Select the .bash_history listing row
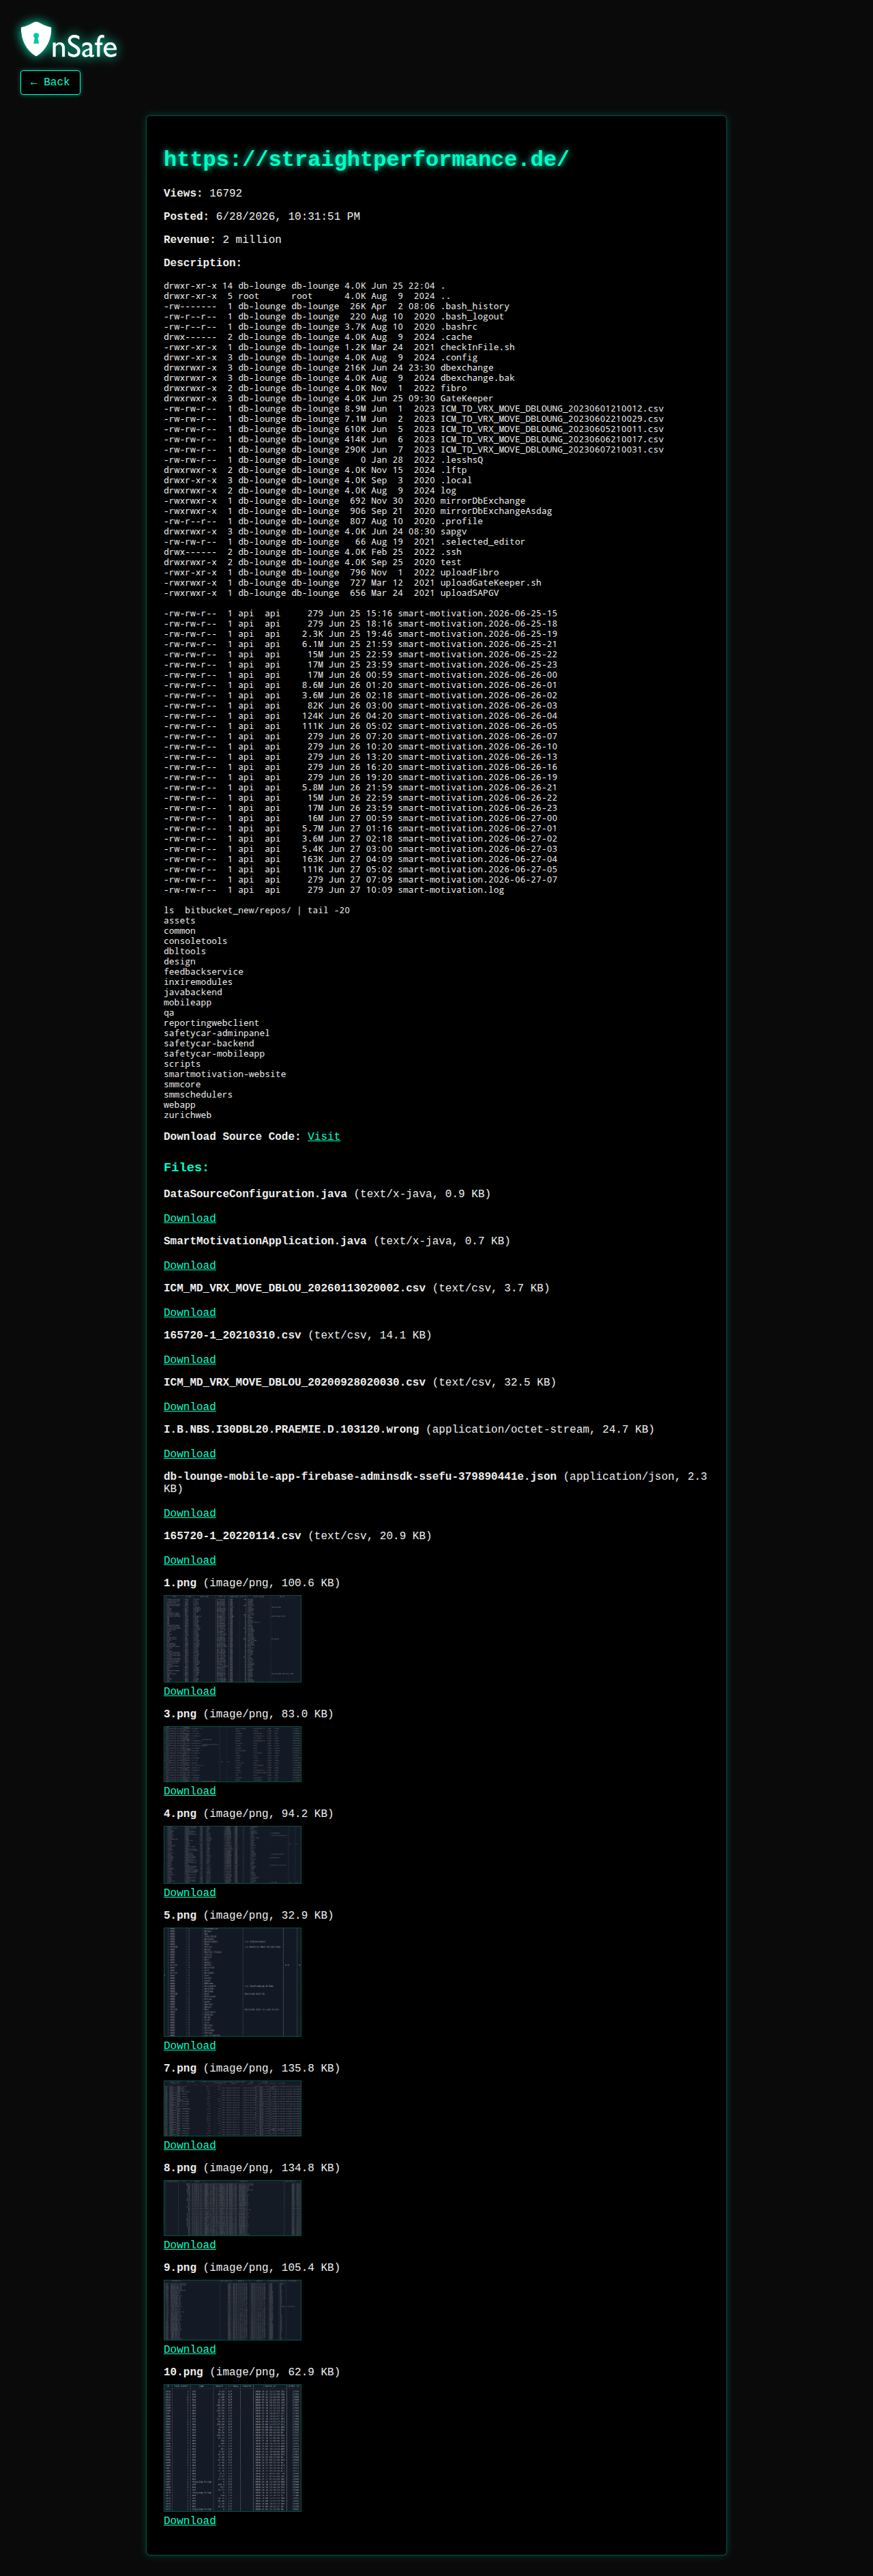873x2576 pixels. [337, 306]
